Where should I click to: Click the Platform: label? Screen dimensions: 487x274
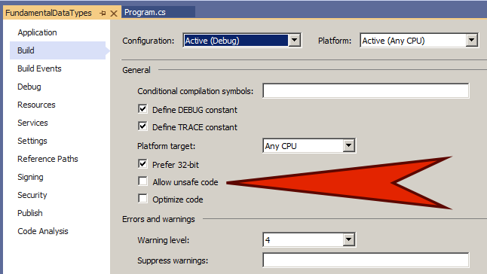point(335,41)
